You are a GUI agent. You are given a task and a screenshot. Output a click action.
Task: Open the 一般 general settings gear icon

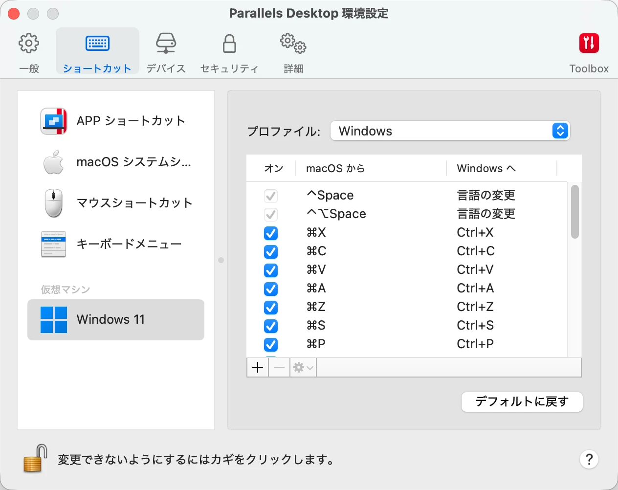click(x=29, y=44)
